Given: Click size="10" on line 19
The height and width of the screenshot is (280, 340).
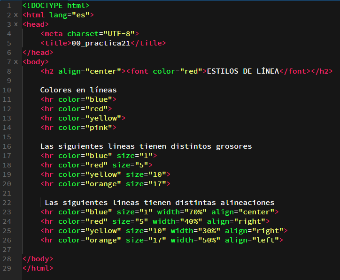Looking at the screenshot, I should coord(146,174).
